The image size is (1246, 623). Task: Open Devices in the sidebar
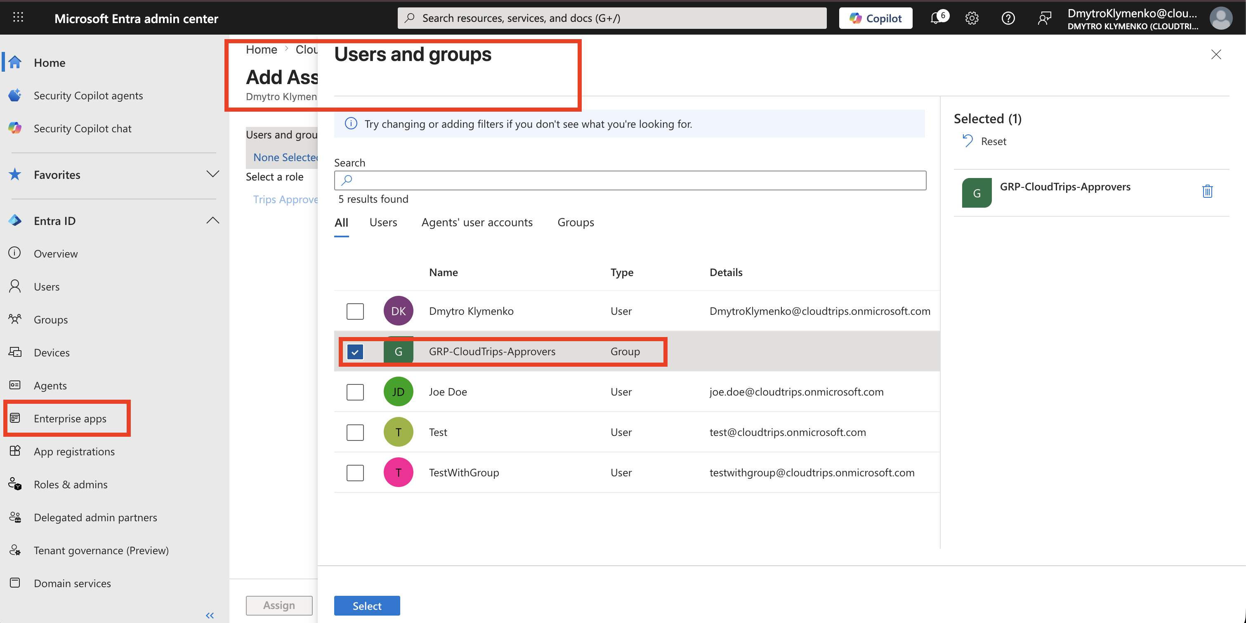51,353
